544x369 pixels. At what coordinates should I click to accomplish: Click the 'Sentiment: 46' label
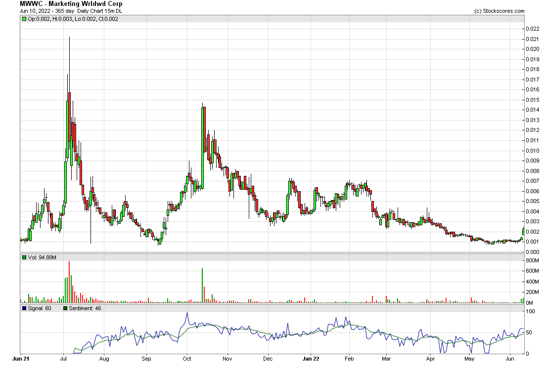coord(85,308)
